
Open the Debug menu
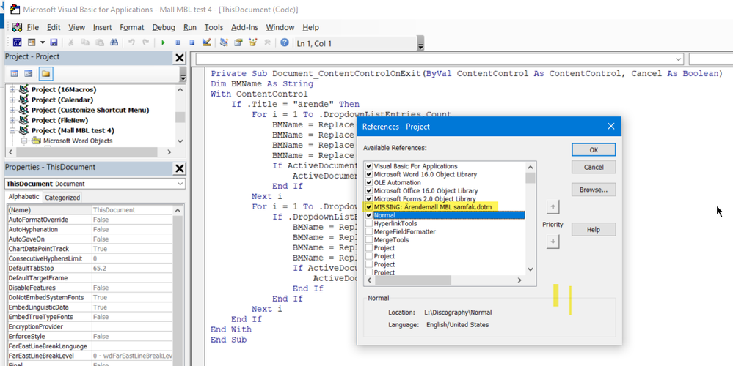164,28
